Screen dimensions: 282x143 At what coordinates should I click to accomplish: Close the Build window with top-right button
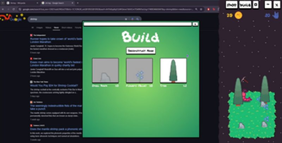point(195,24)
